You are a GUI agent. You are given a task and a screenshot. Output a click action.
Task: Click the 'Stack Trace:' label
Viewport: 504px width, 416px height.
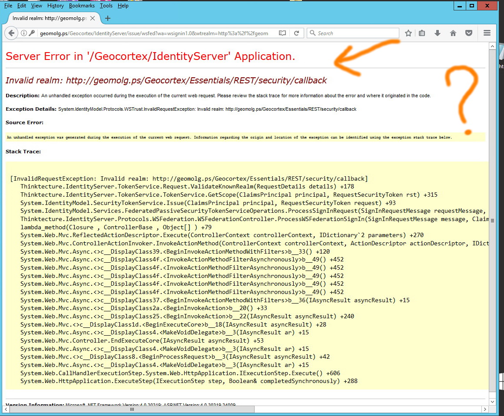23,152
